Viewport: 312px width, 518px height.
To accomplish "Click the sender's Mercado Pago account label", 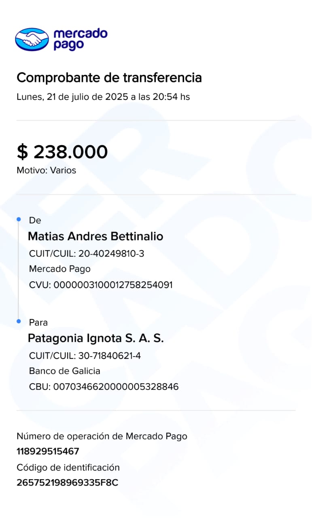I will tap(60, 269).
